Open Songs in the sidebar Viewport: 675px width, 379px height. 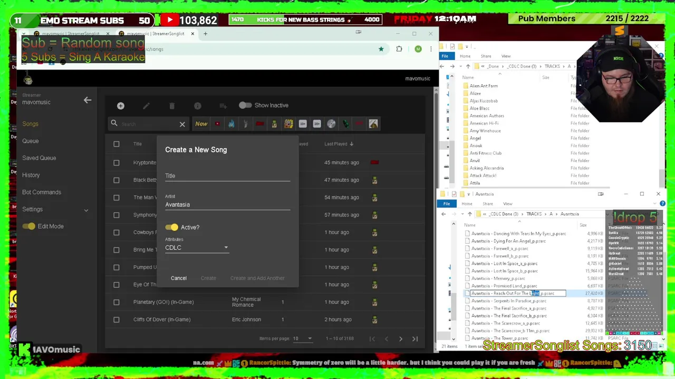click(x=30, y=124)
